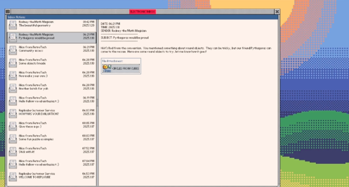Click envelope icon for "Another batch for yah"
This screenshot has width=349, height=187.
[13, 88]
